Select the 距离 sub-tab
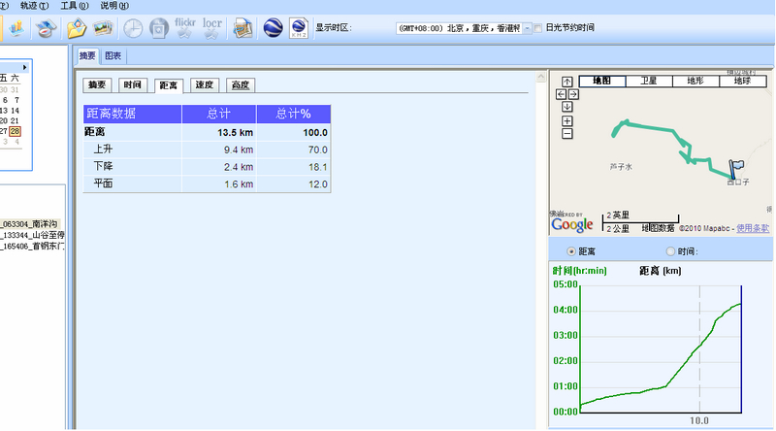This screenshot has height=431, width=776. pyautogui.click(x=168, y=85)
